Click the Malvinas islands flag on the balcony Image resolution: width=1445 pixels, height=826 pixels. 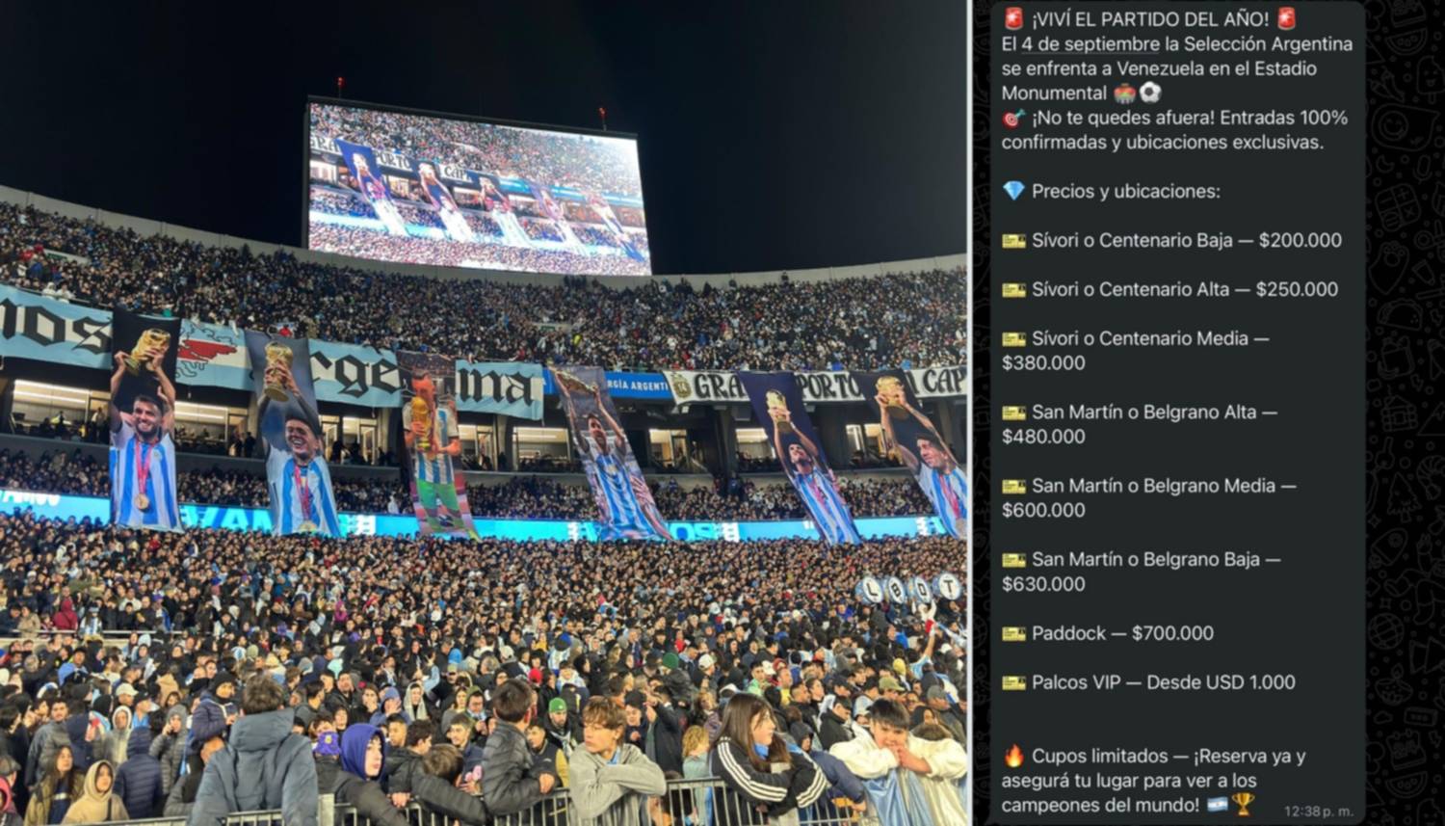pos(213,355)
